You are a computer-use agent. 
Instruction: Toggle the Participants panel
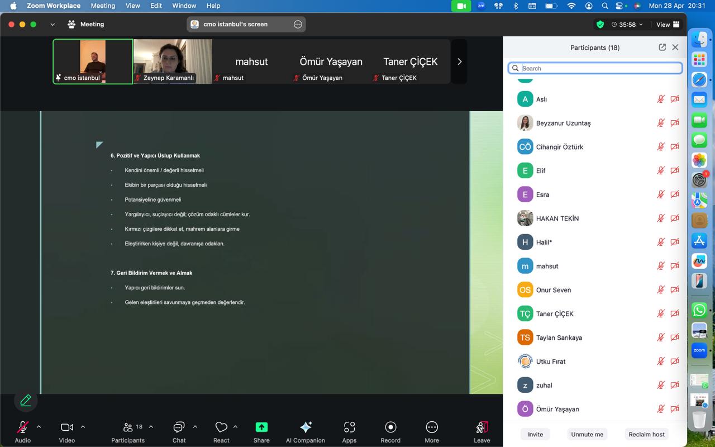(x=128, y=428)
